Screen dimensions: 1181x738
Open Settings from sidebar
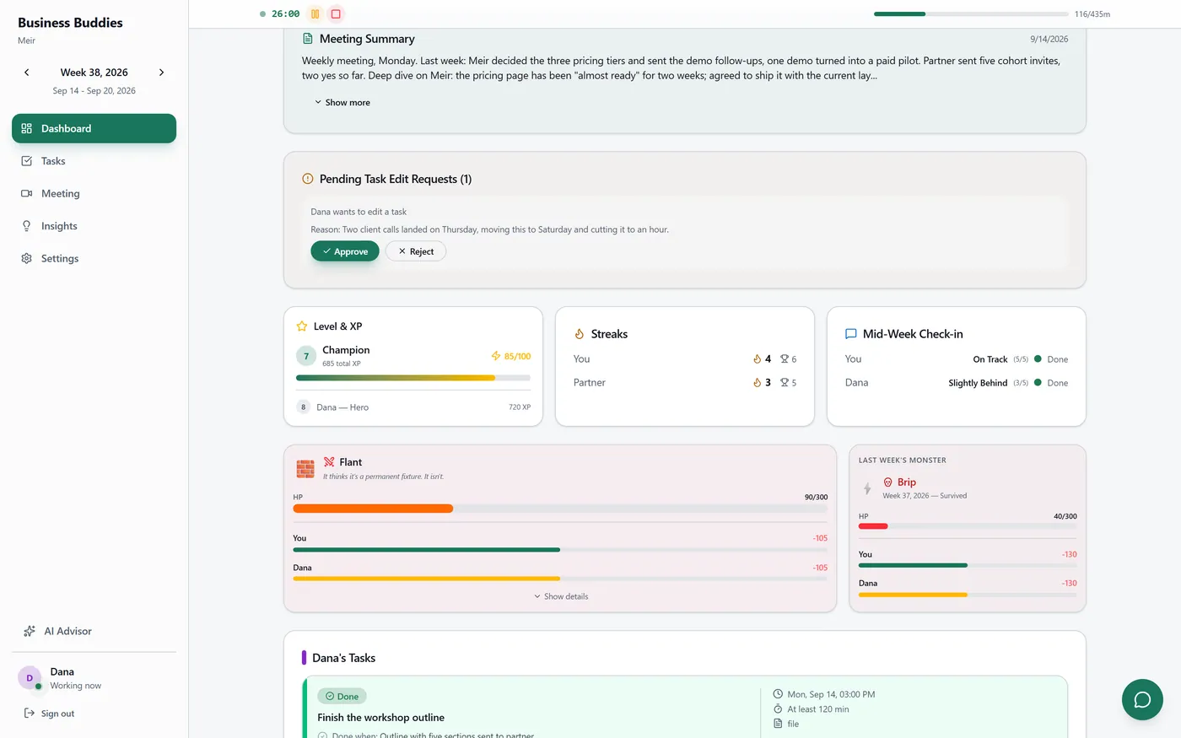point(94,259)
